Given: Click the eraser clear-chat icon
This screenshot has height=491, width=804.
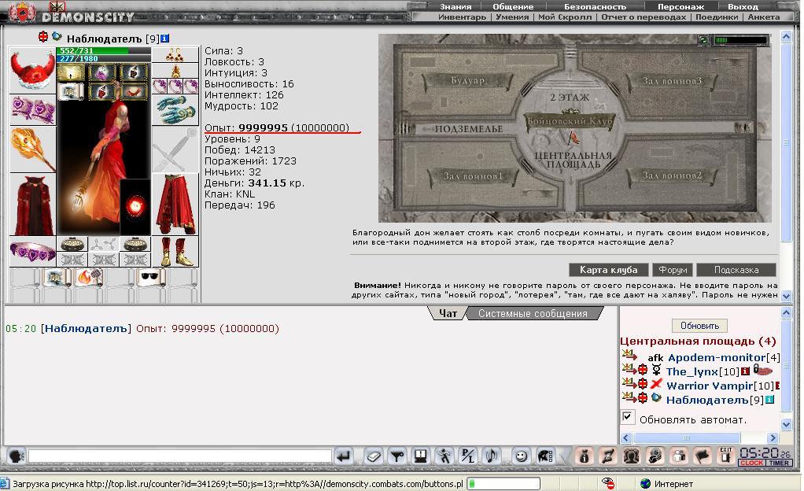Looking at the screenshot, I should 374,456.
